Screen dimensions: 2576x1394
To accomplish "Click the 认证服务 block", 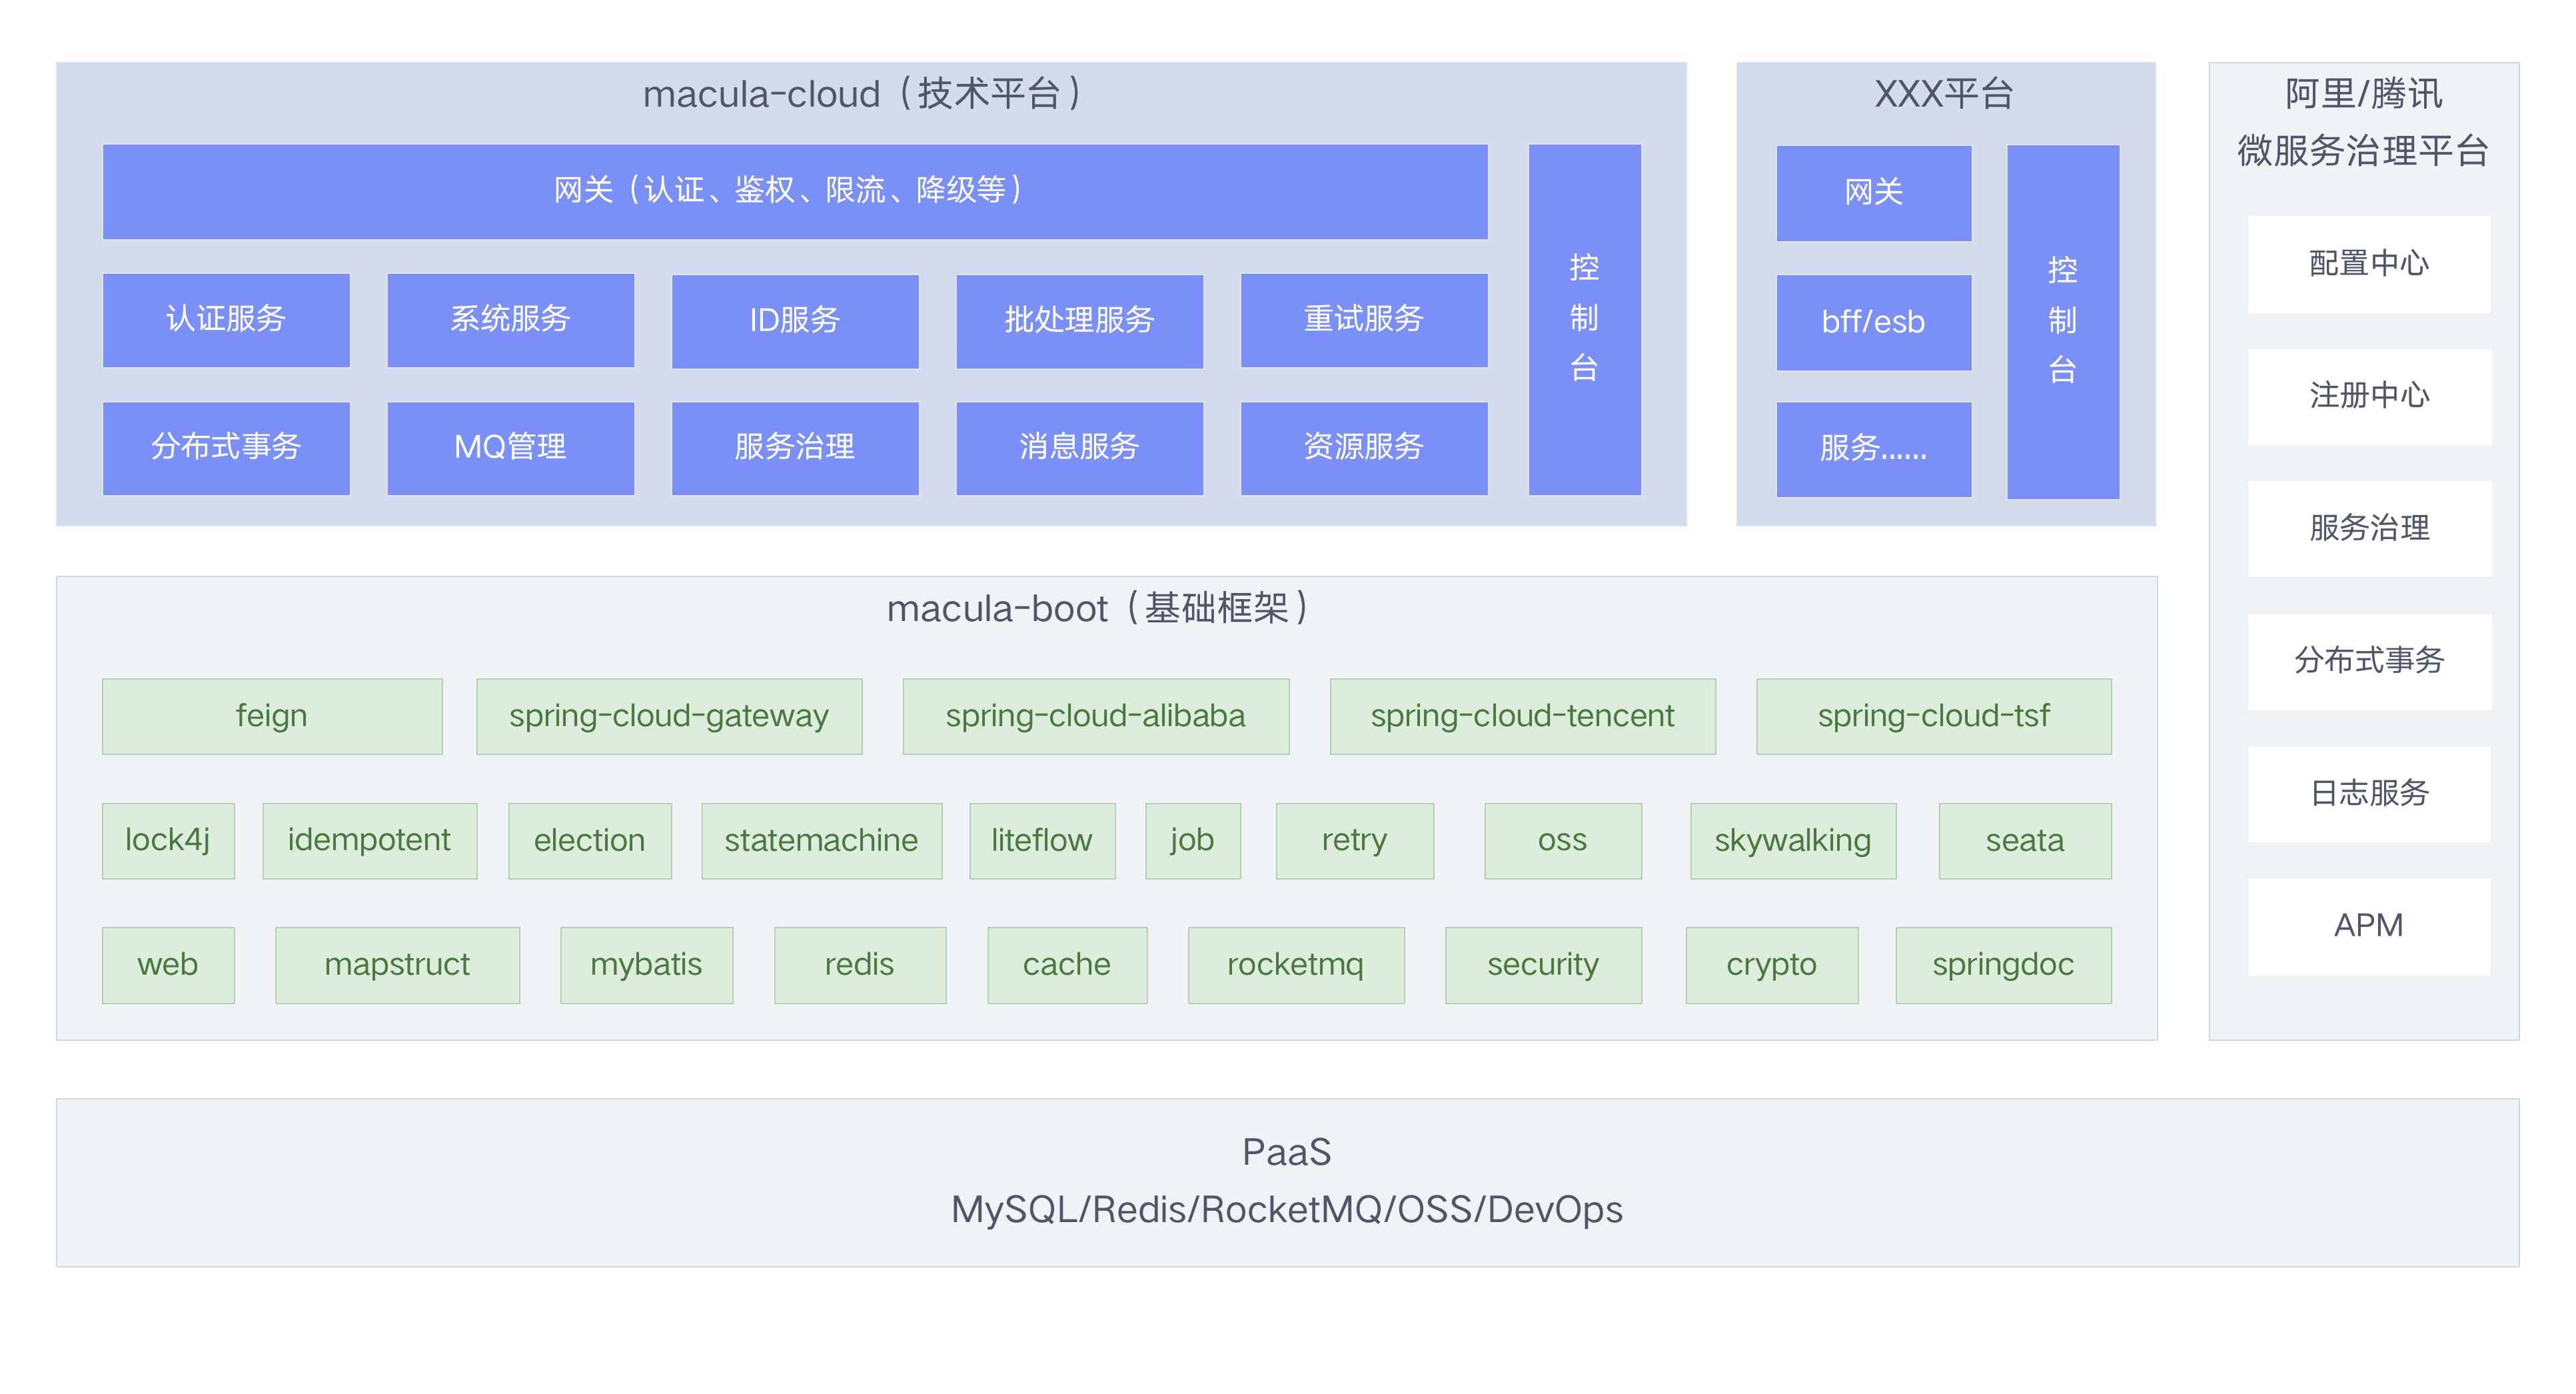I will pos(226,320).
